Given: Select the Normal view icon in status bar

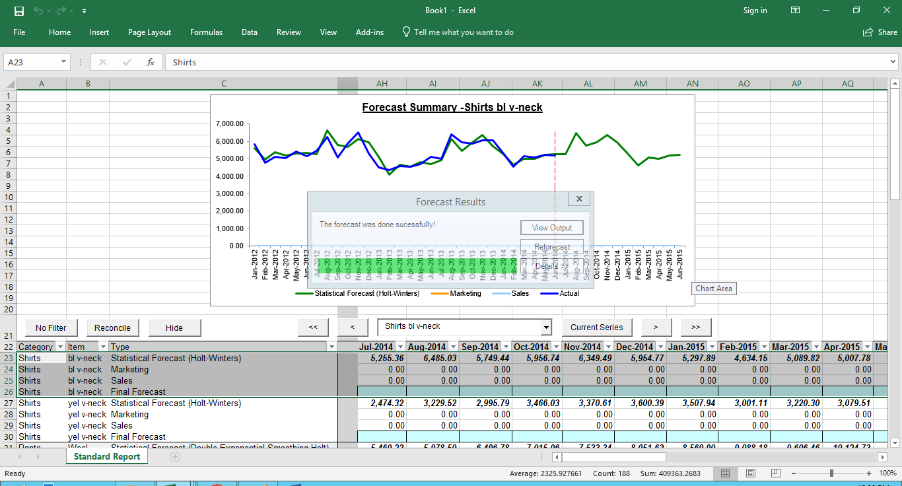Looking at the screenshot, I should click(725, 473).
